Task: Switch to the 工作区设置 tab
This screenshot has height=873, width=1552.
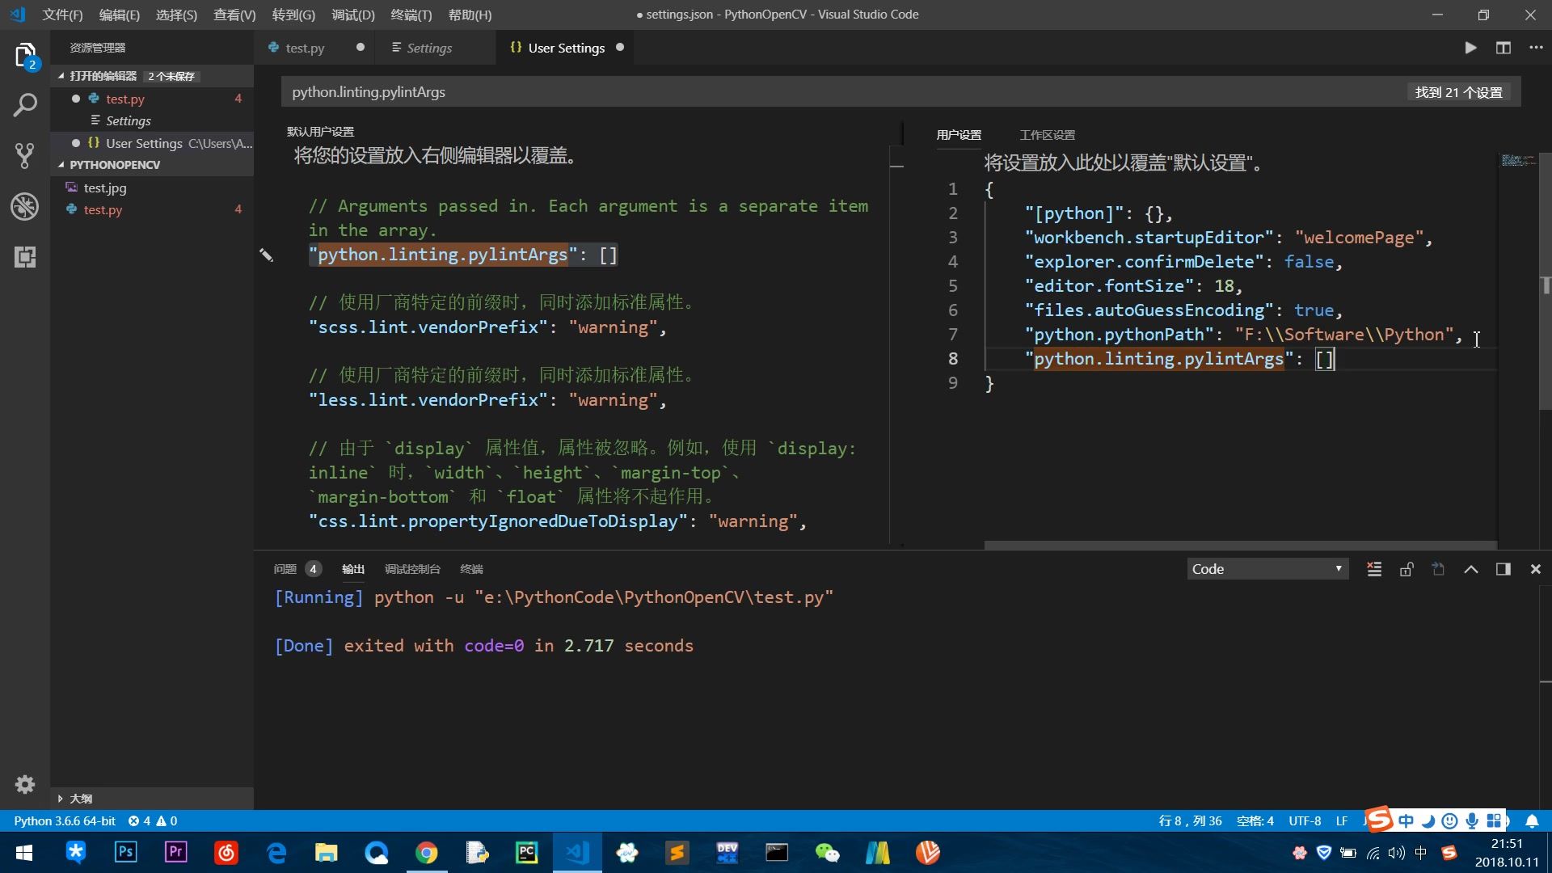Action: click(x=1047, y=135)
